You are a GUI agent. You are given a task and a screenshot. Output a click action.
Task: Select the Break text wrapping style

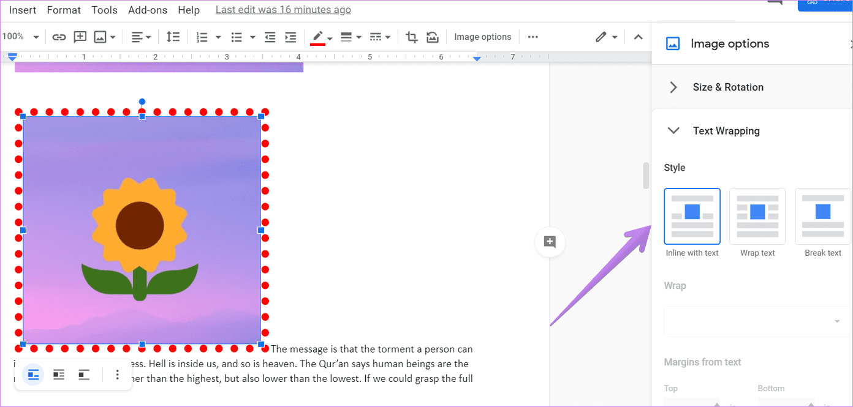[822, 216]
